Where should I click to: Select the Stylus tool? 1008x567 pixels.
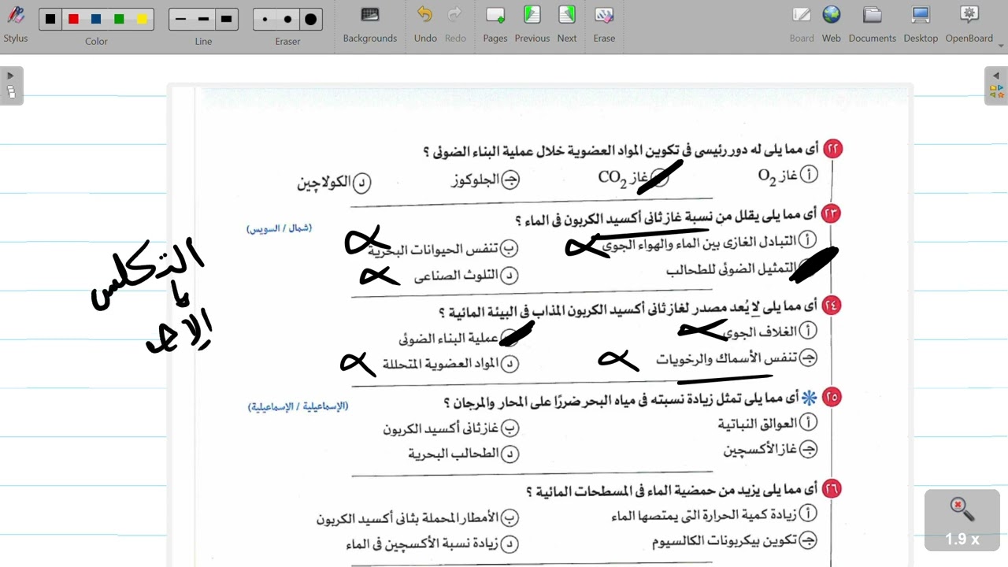(x=15, y=24)
